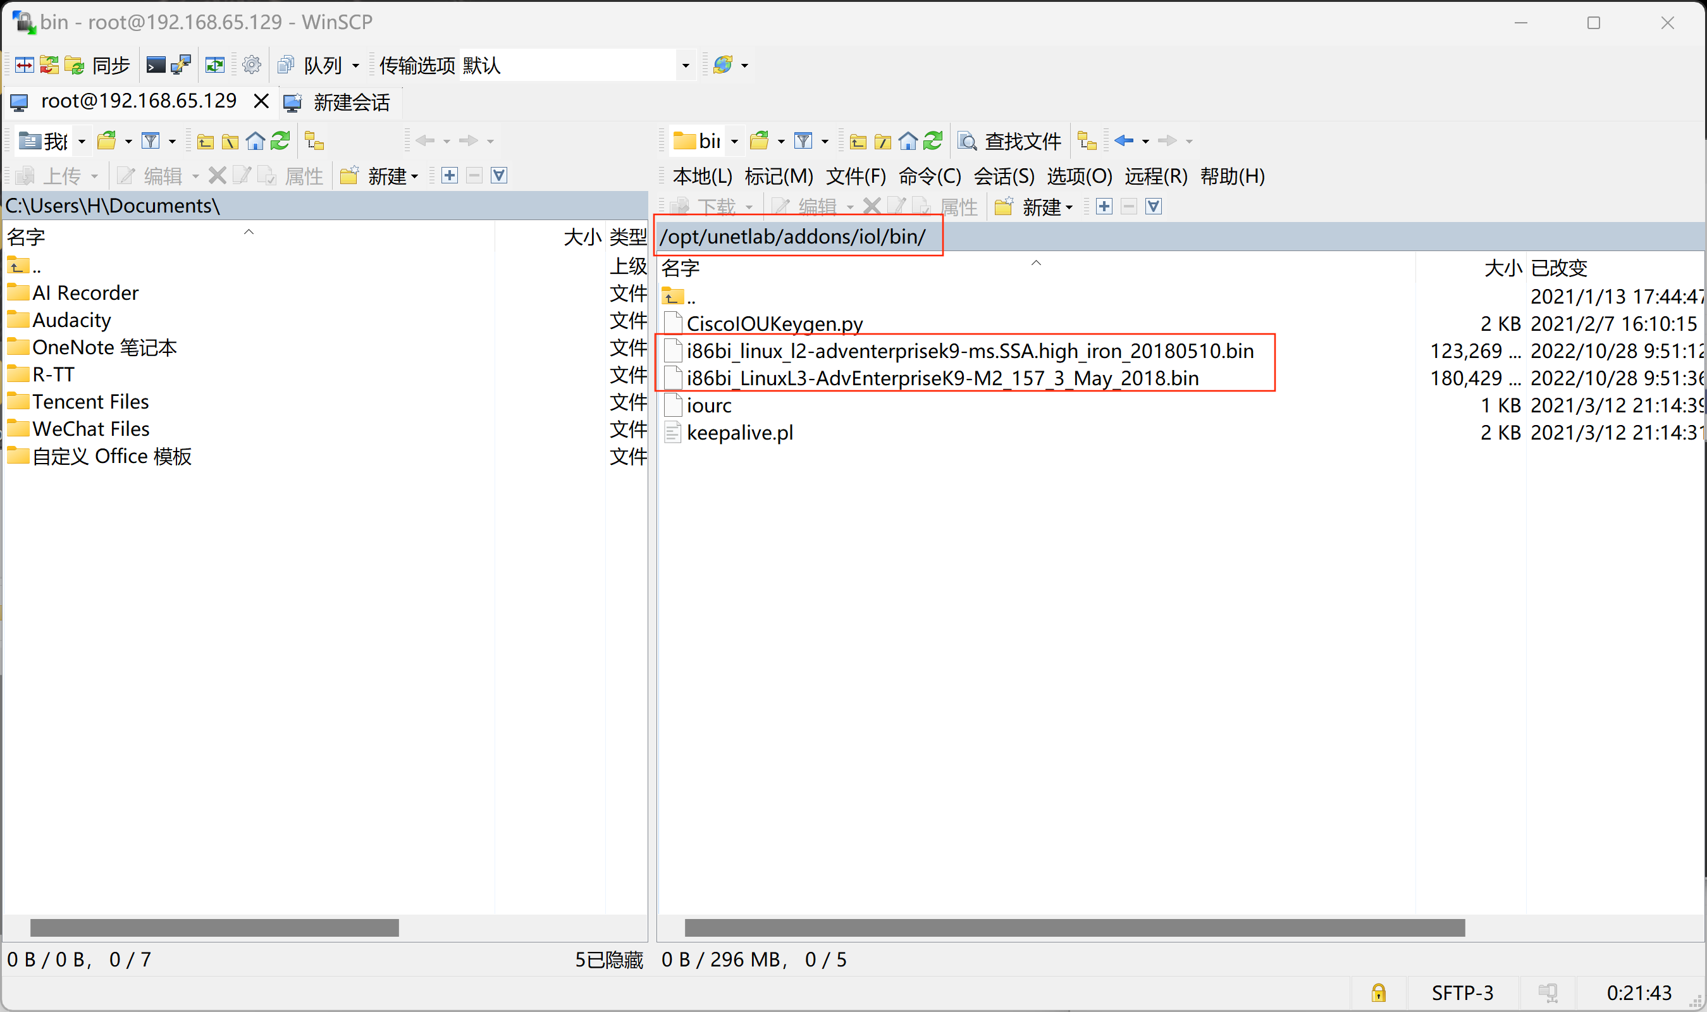Viewport: 1707px width, 1012px height.
Task: Go to local parent directory icon
Action: 204,141
